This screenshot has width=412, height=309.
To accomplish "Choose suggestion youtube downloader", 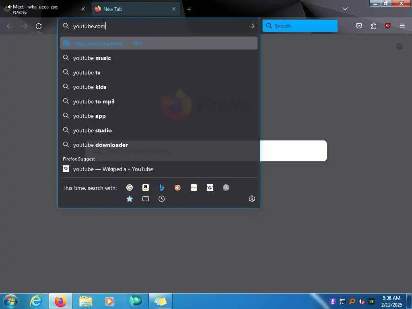I will [159, 145].
